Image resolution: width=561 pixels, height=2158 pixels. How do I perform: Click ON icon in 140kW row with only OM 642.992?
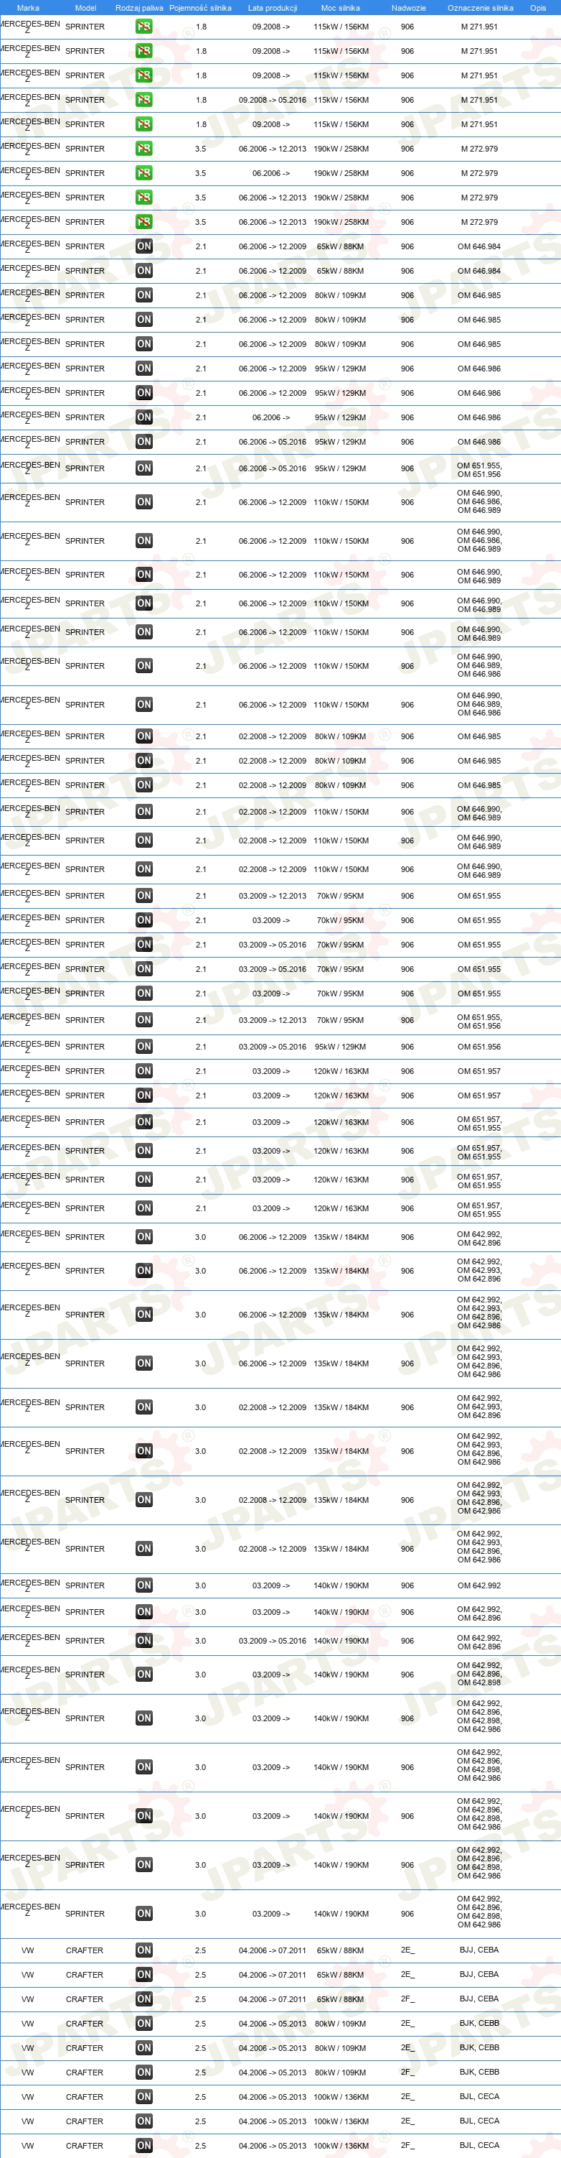(143, 1585)
